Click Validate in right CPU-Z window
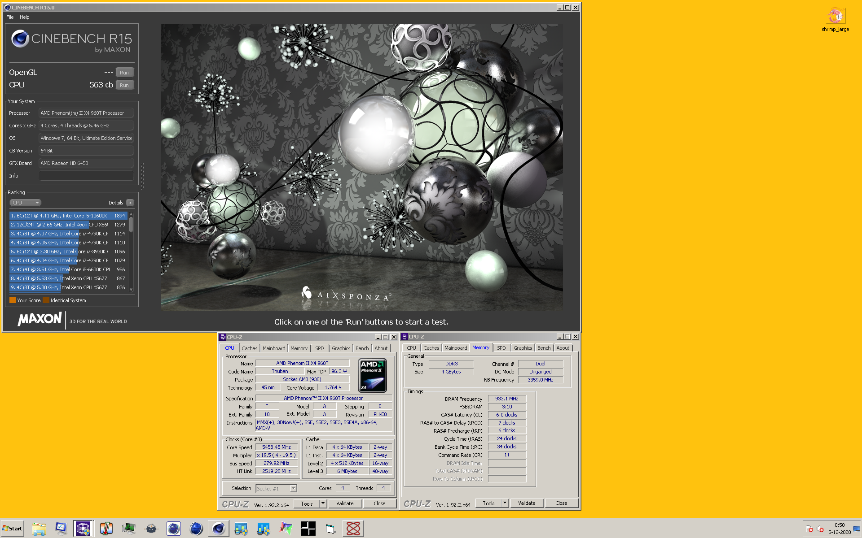This screenshot has width=862, height=538. [527, 503]
